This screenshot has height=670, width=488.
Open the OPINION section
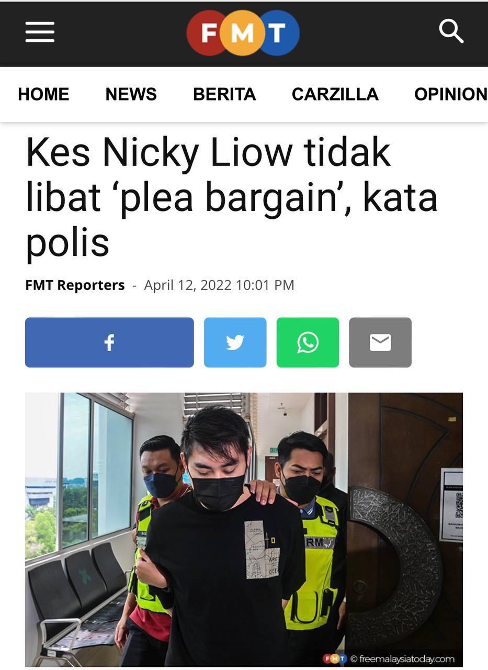(451, 94)
